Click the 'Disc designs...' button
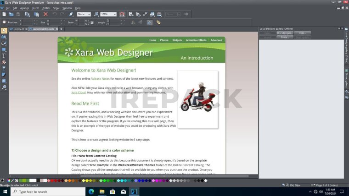The height and width of the screenshot is (196, 349). coord(285,33)
